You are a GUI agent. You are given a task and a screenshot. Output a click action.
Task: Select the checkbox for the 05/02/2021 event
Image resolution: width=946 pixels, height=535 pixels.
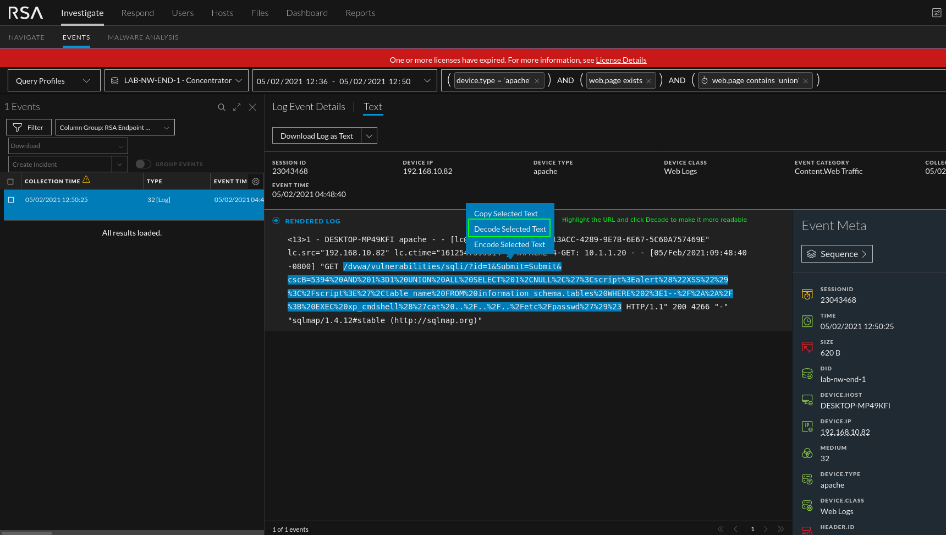(x=11, y=199)
